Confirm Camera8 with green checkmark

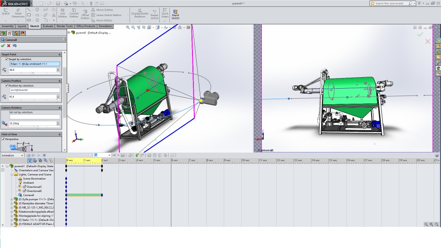click(x=3, y=45)
